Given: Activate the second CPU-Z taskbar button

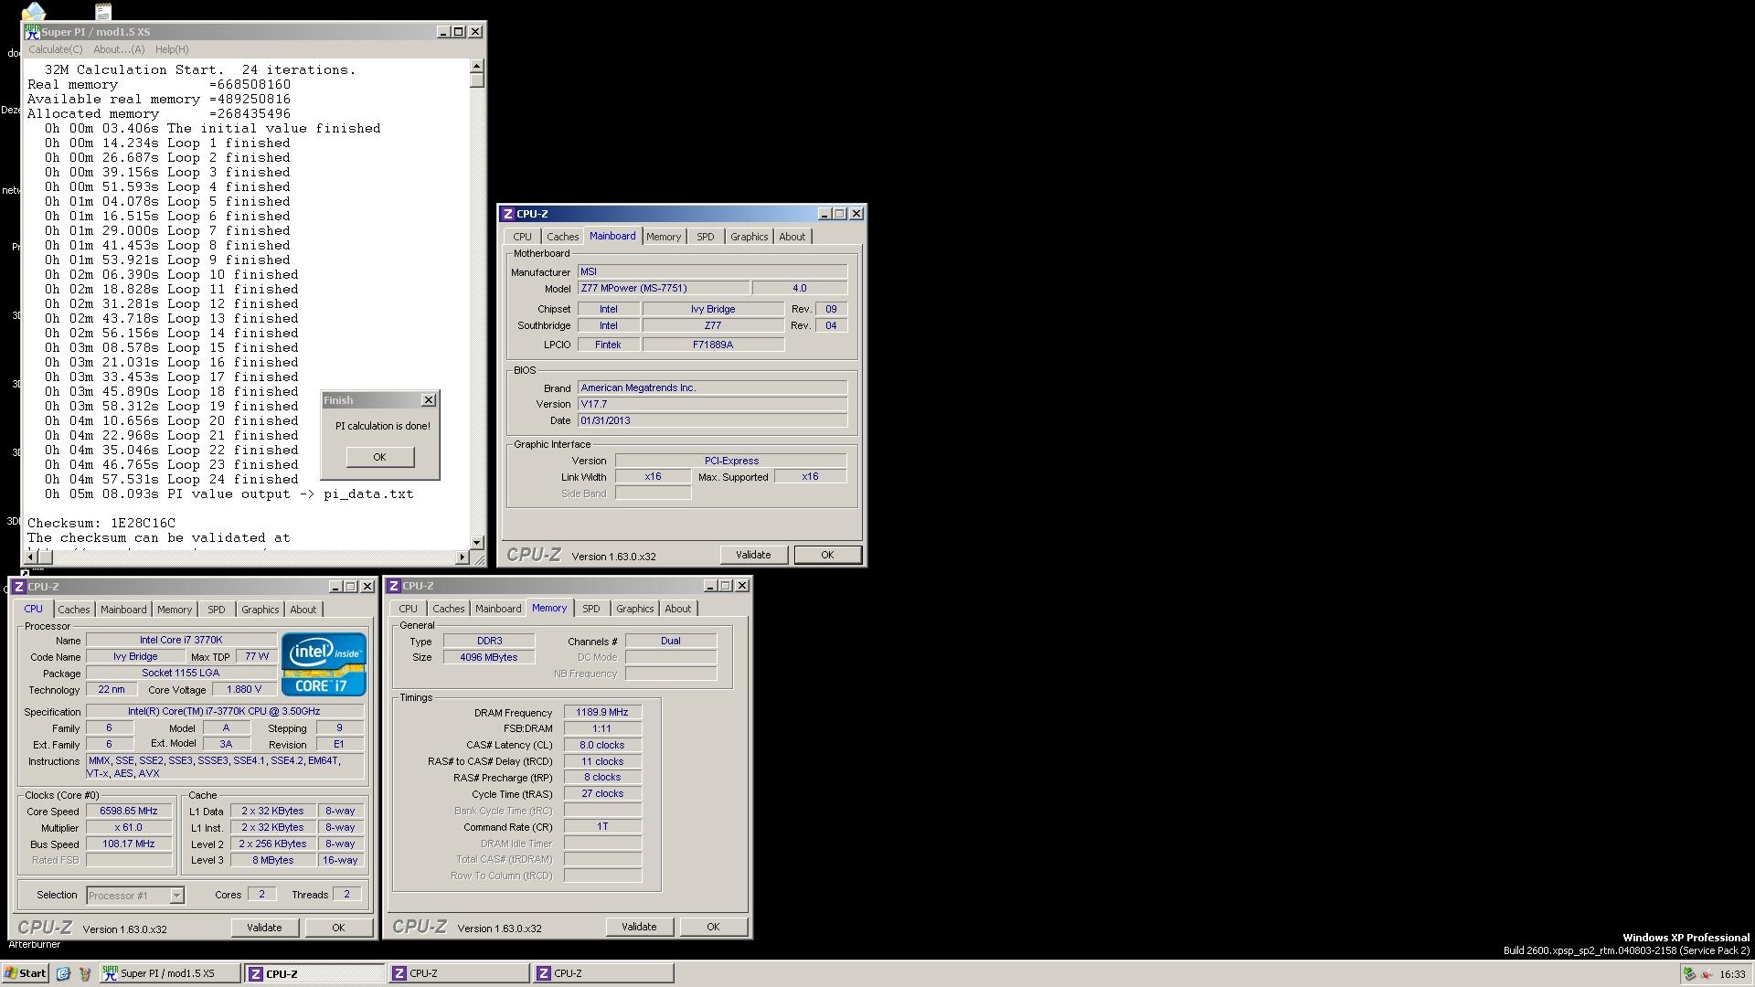Looking at the screenshot, I should click(459, 973).
